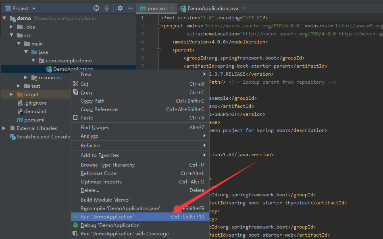Open Add to Favorites submenu
The width and height of the screenshot is (383, 239).
(140, 155)
